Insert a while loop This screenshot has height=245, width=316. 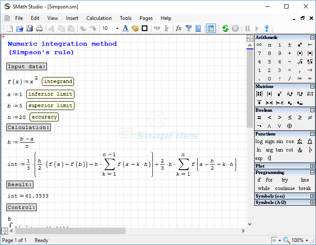point(264,188)
